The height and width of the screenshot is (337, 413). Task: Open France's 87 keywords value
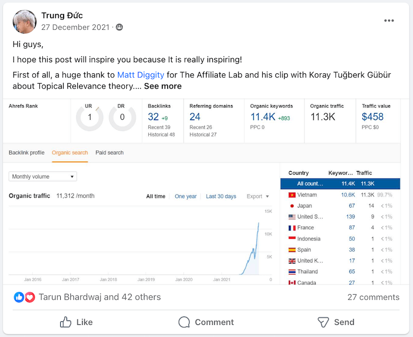(x=352, y=228)
